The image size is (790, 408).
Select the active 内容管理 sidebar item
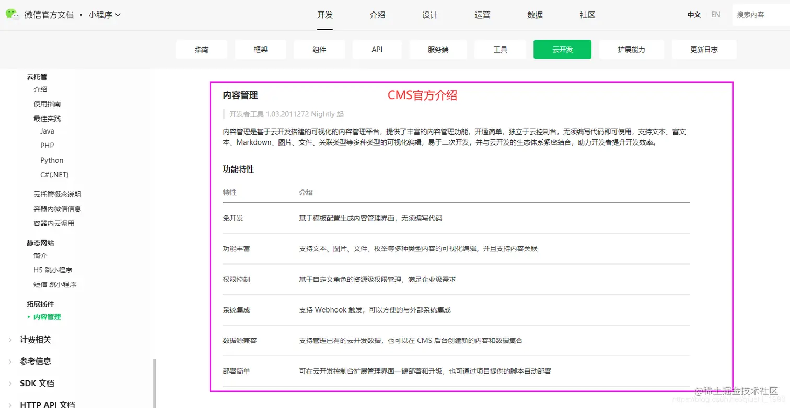[x=47, y=317]
